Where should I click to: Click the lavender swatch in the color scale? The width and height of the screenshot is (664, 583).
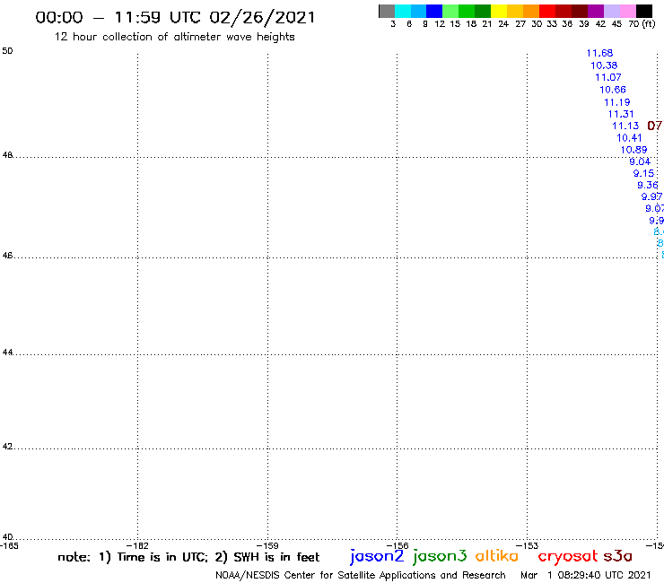coord(611,11)
